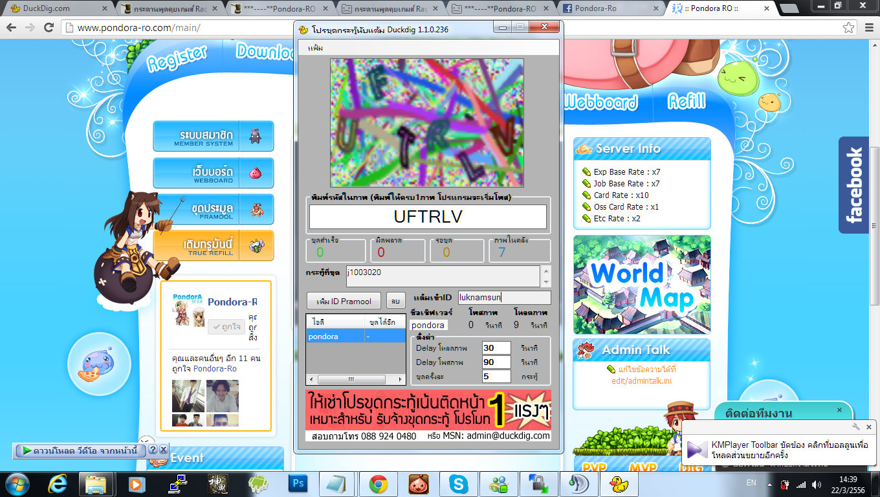Dismiss the KMPlayer Toolbar notification
The width and height of the screenshot is (880, 497).
(869, 426)
